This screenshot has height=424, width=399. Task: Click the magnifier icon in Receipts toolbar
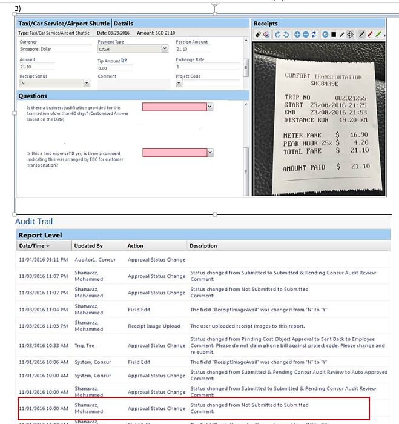point(325,35)
